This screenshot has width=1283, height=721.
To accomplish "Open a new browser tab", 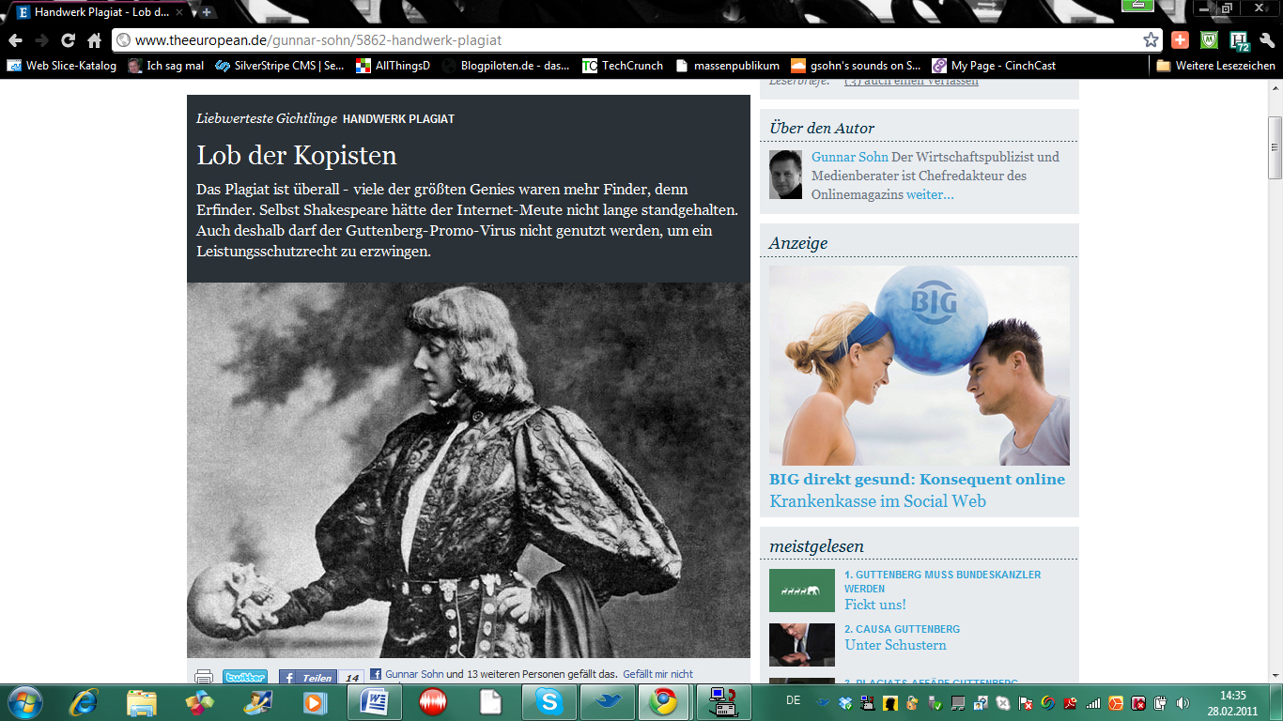I will click(x=207, y=12).
